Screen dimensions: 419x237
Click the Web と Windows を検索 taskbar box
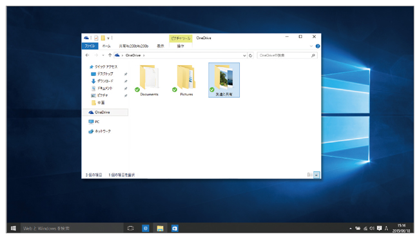[72, 228]
